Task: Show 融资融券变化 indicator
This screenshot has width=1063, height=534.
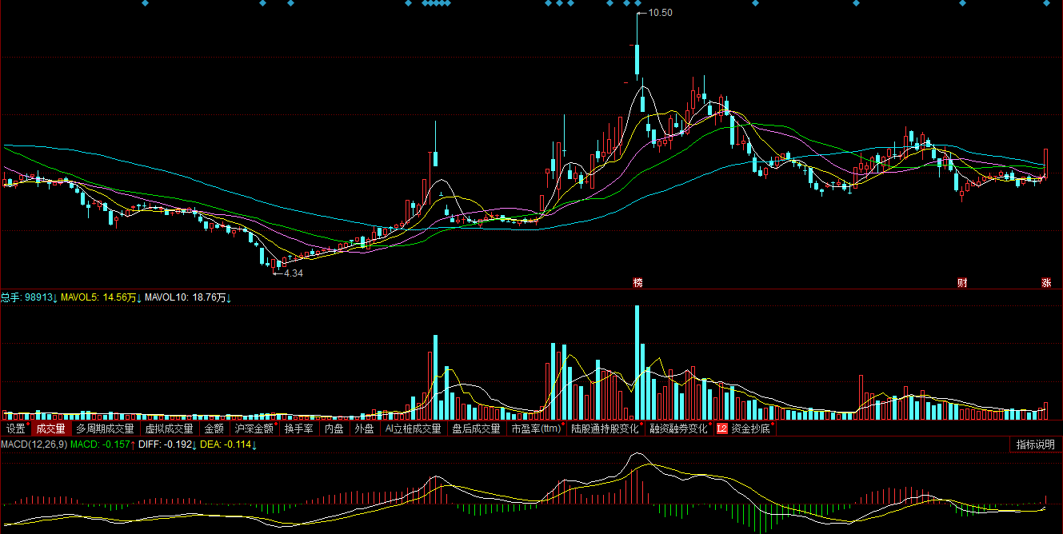Action: [678, 429]
